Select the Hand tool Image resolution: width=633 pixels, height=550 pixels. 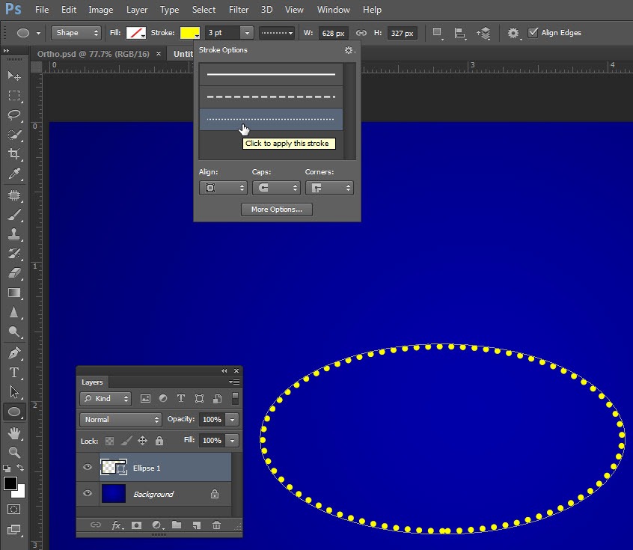[13, 433]
